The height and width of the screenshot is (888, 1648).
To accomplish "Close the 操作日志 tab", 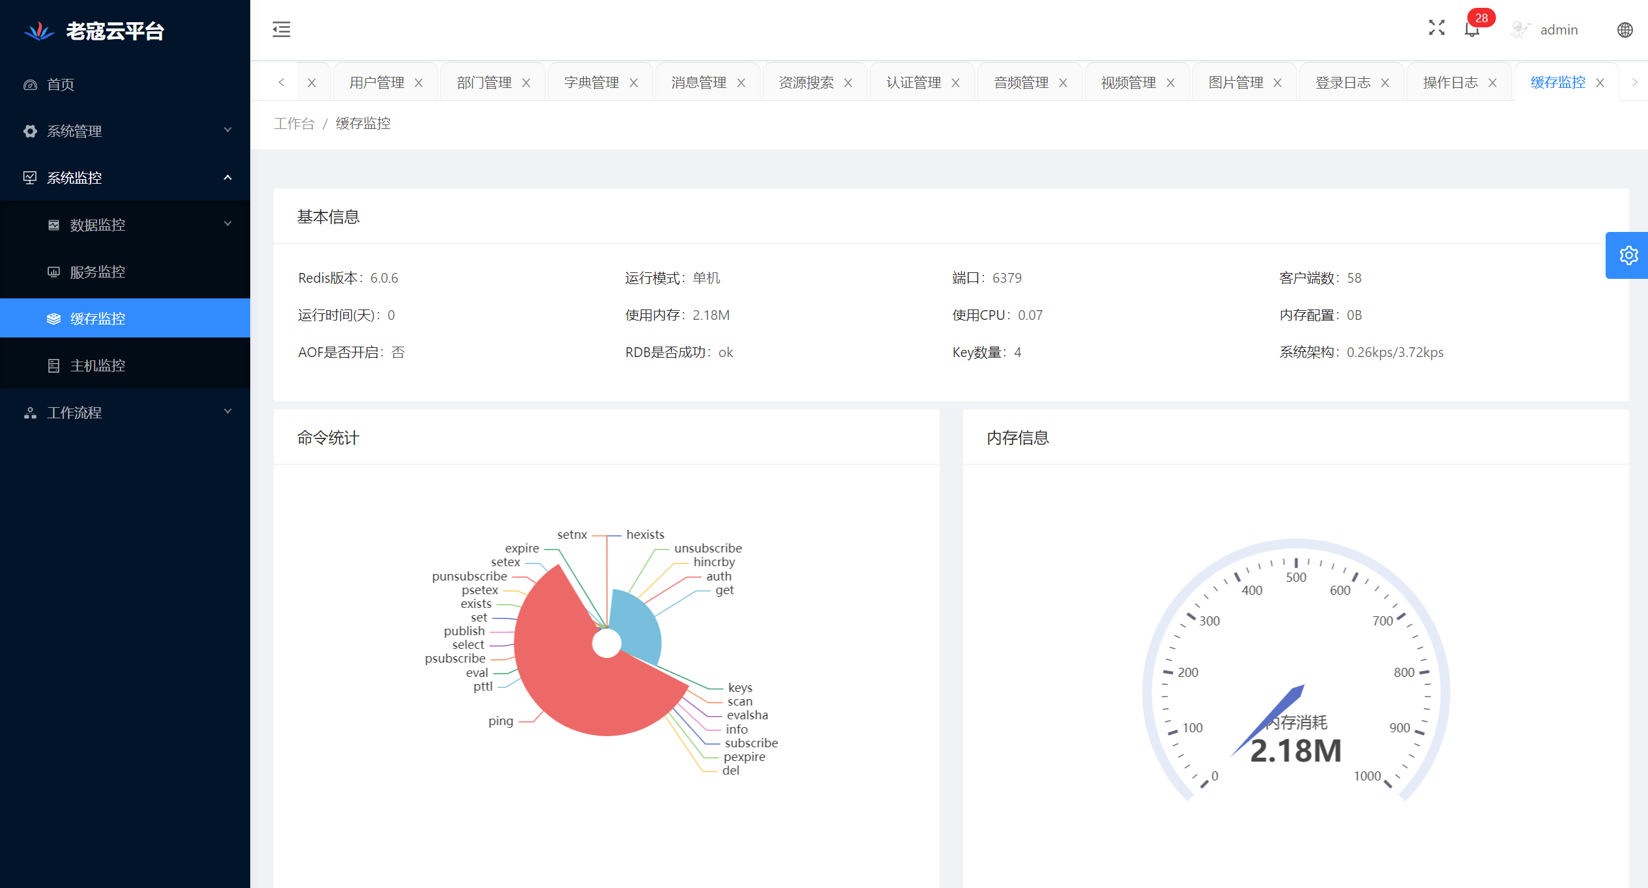I will click(x=1492, y=83).
